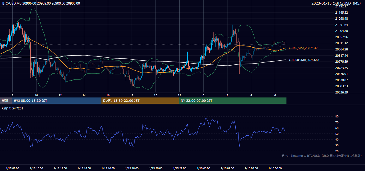Screen dimensions: 365x171
Task: Click the 20770.59 price axis label
Action: pyautogui.click(x=341, y=62)
